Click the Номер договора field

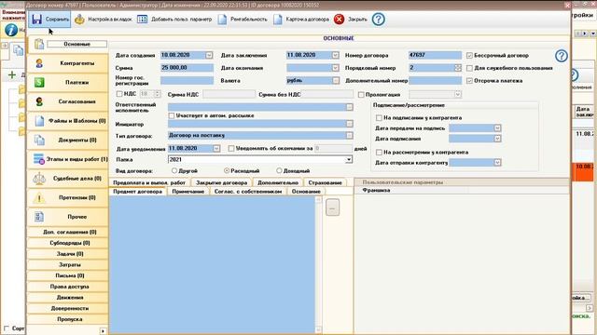pyautogui.click(x=435, y=55)
